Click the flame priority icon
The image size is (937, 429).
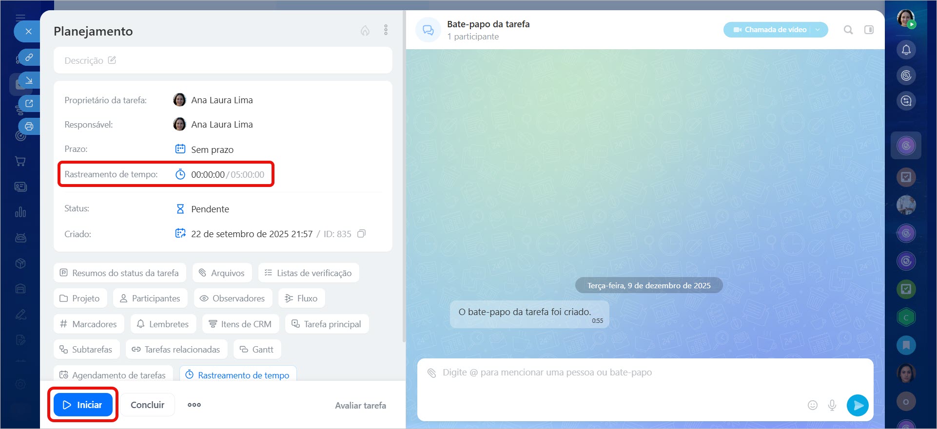tap(365, 31)
